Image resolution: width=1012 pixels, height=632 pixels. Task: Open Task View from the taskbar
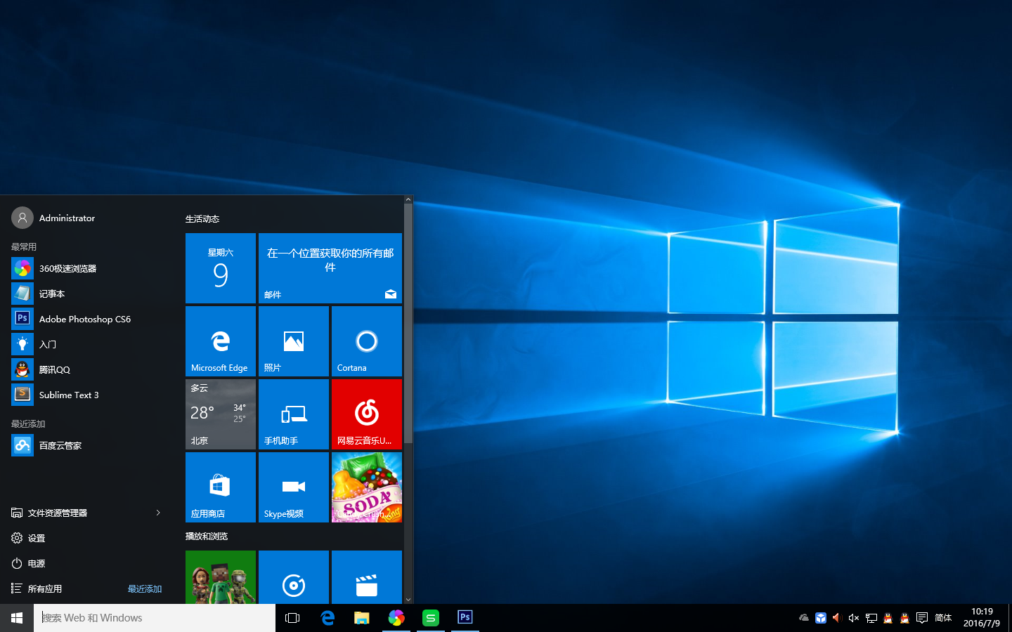[292, 618]
